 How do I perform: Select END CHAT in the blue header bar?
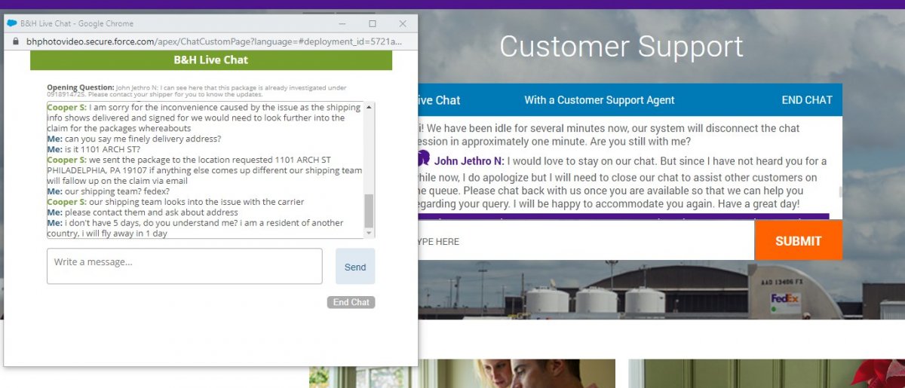point(806,100)
